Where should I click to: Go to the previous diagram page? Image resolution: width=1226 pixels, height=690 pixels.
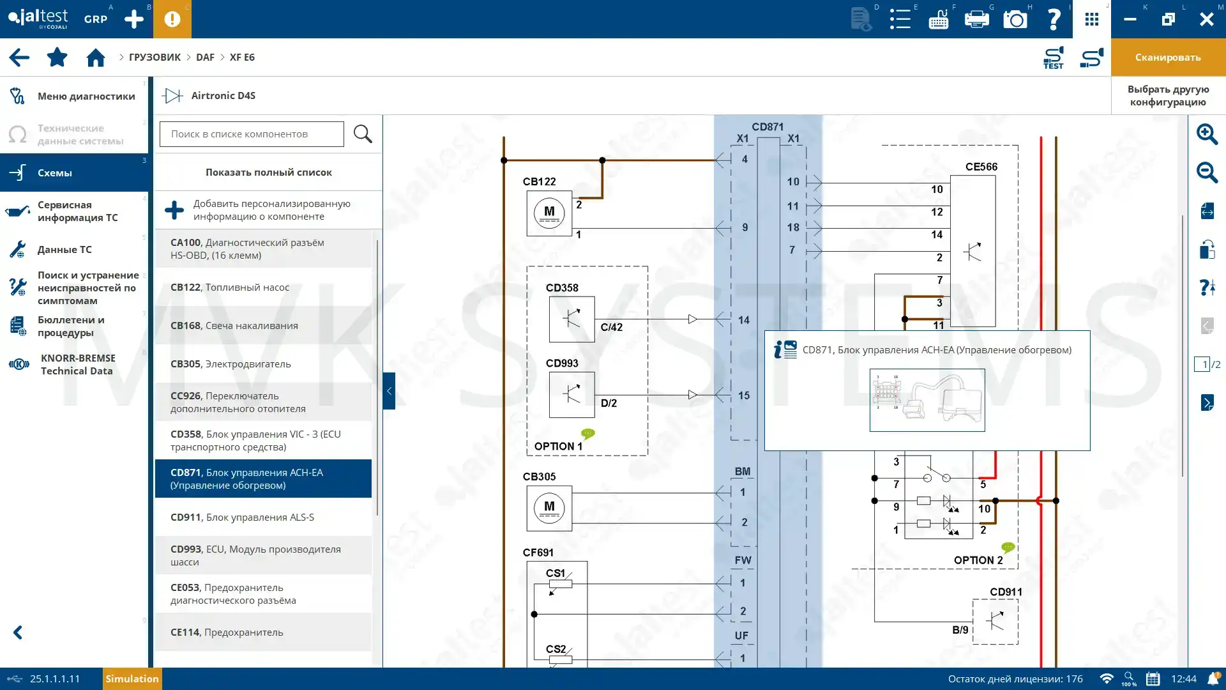pyautogui.click(x=1207, y=326)
